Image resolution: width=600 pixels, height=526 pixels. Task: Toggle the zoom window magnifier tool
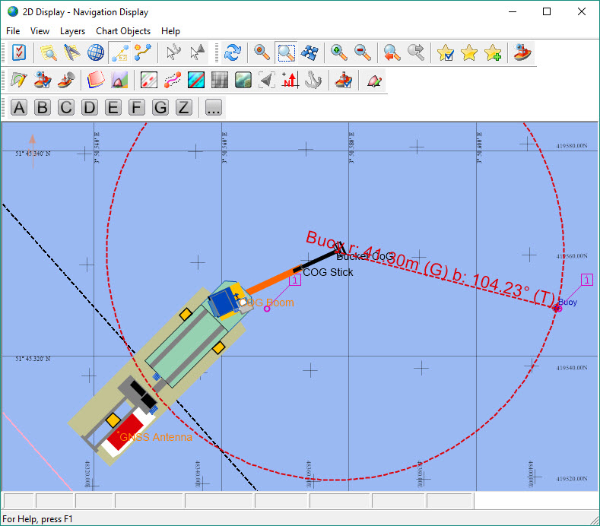point(286,52)
